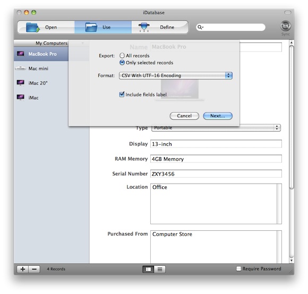308x294 pixels.
Task: Click the Cancel button
Action: click(184, 116)
